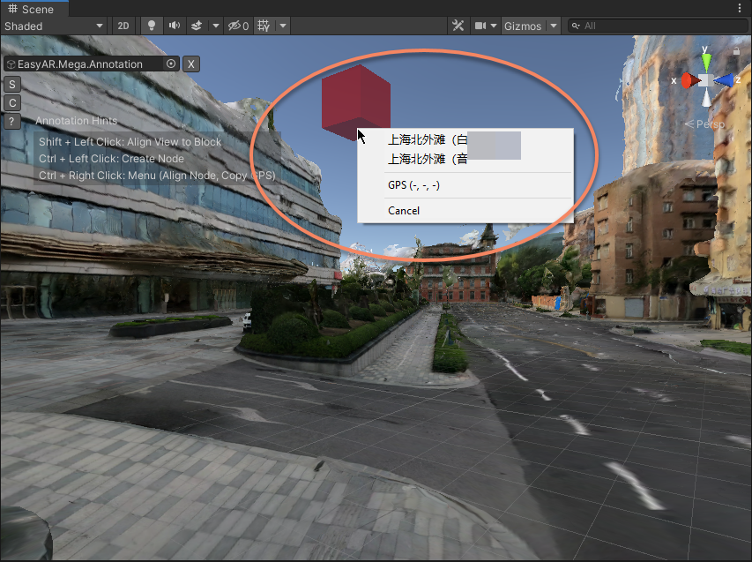Choose GPS (-, -, -) from context menu
Image resolution: width=752 pixels, height=562 pixels.
point(413,185)
